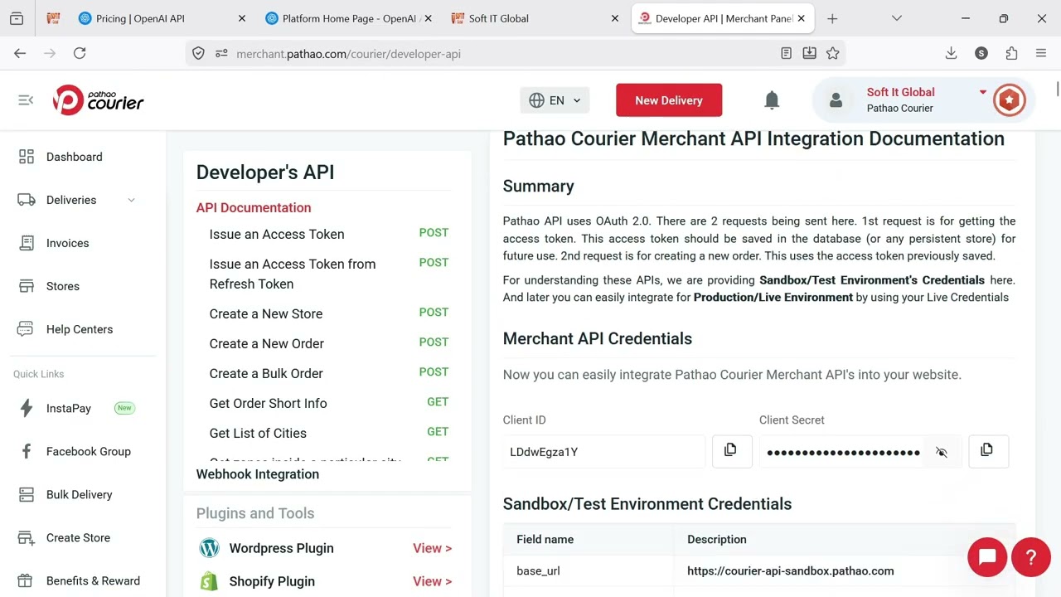Viewport: 1061px width, 597px height.
Task: Open Get List of Cities doc
Action: (x=258, y=433)
